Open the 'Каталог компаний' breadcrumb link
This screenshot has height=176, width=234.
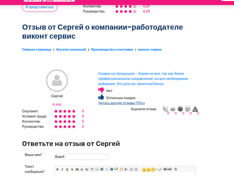pyautogui.click(x=71, y=50)
